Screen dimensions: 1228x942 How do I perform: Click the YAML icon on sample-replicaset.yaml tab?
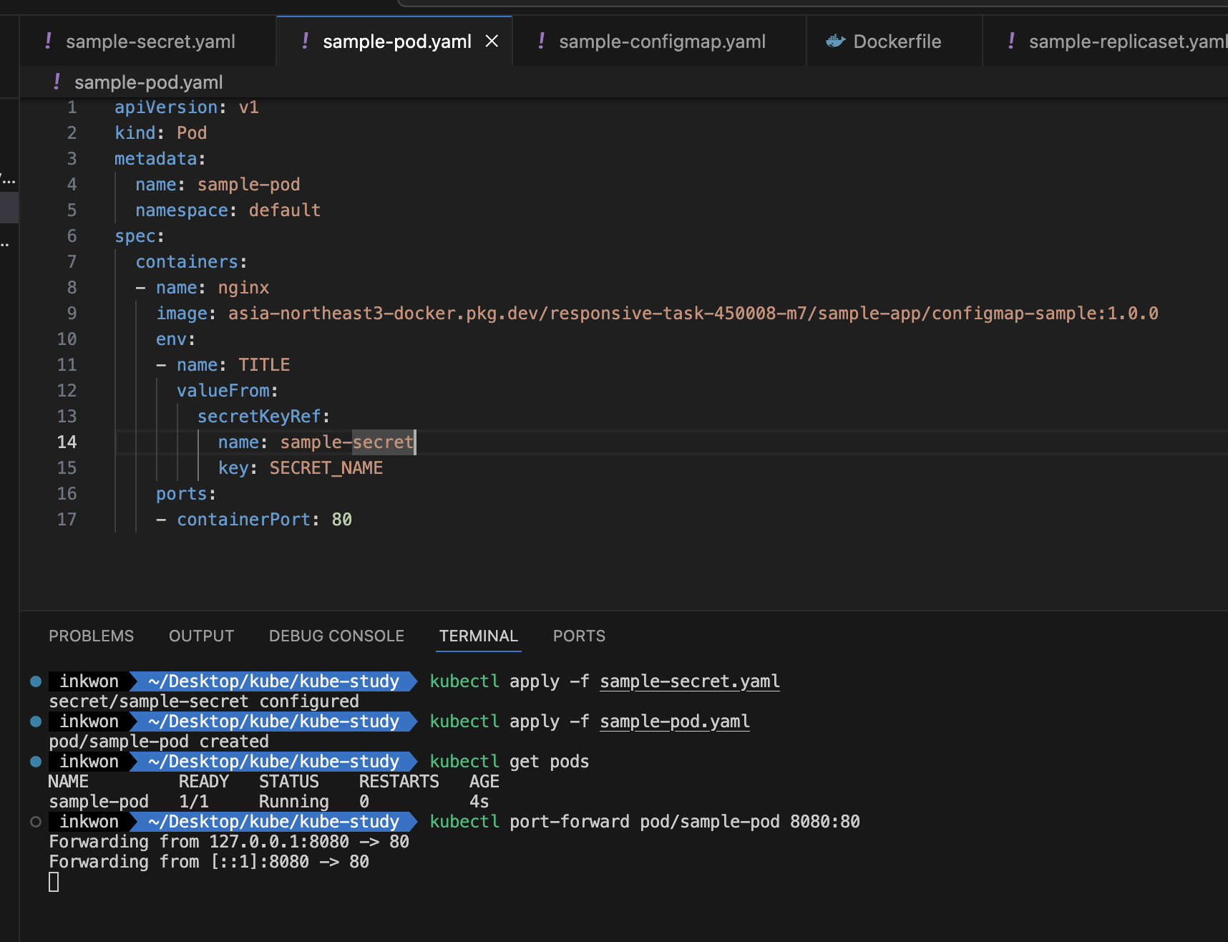[1011, 42]
